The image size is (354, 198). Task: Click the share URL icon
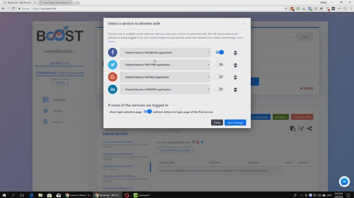309,128
